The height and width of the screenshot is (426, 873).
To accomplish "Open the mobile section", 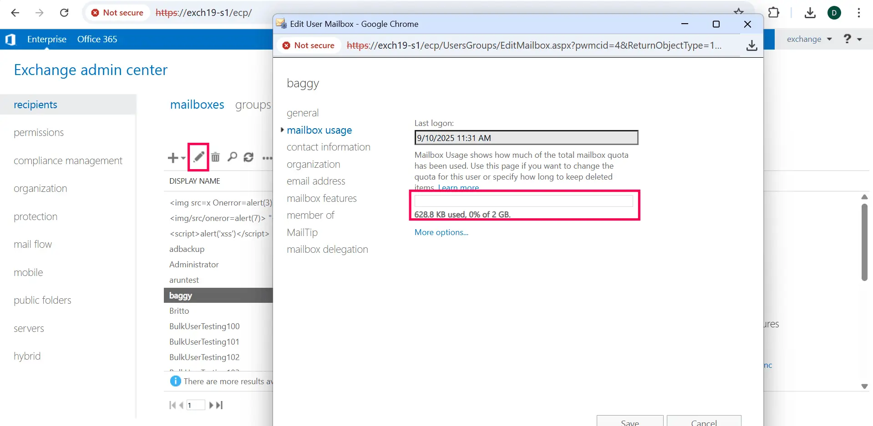I will (28, 272).
